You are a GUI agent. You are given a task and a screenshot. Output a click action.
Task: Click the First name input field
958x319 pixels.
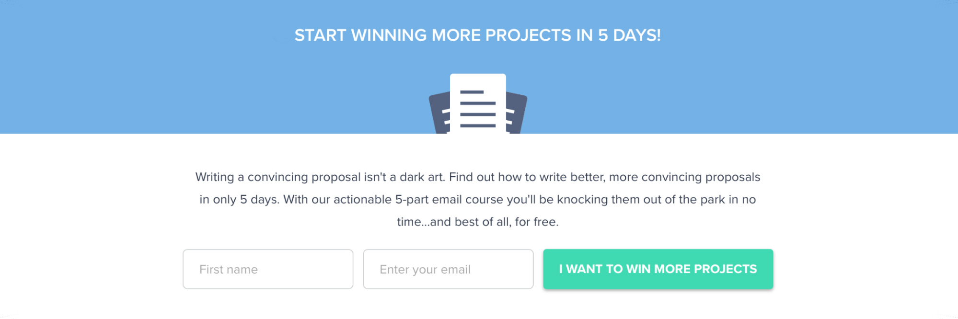click(267, 269)
